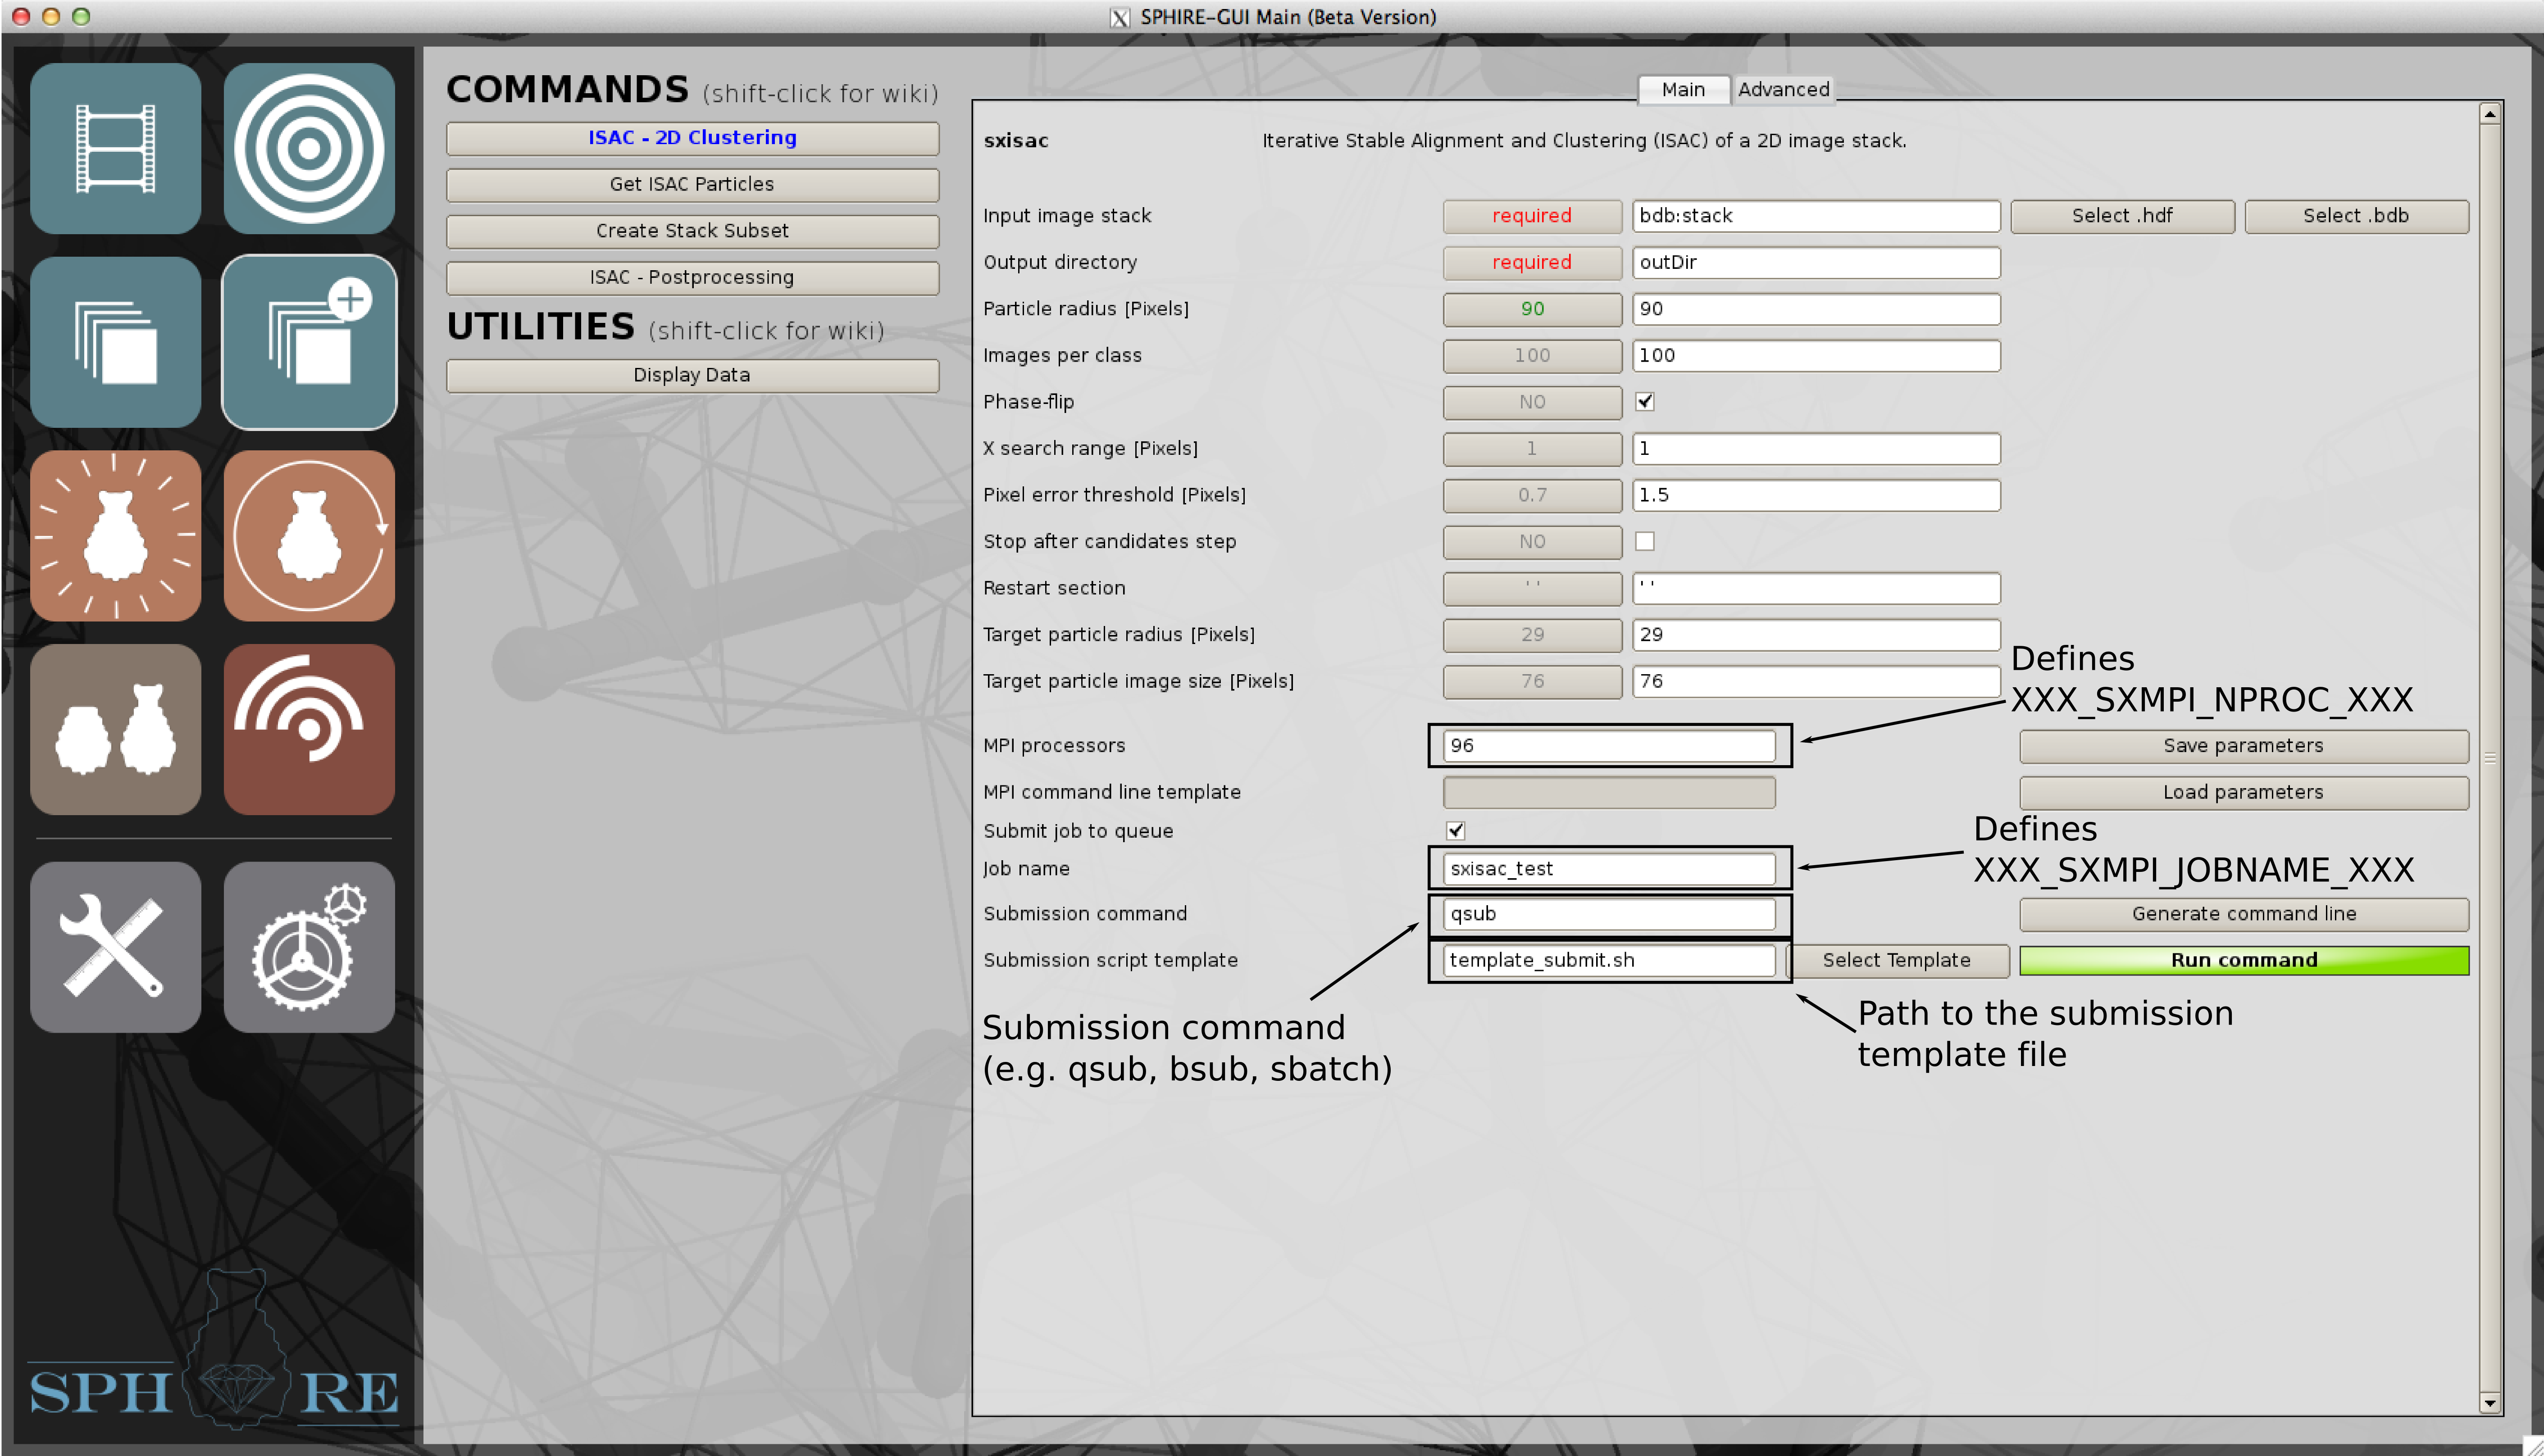Viewport: 2544px width, 1456px height.
Task: Click the Input image stack field
Action: pyautogui.click(x=1816, y=216)
